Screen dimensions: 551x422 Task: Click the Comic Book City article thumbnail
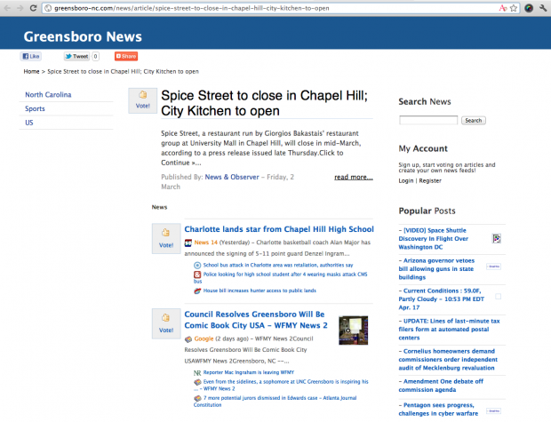click(x=353, y=330)
